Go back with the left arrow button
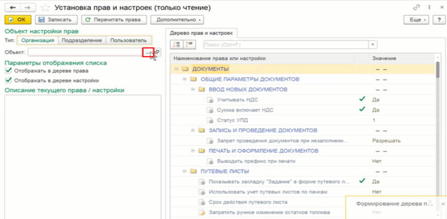The width and height of the screenshot is (447, 219). click(12, 8)
